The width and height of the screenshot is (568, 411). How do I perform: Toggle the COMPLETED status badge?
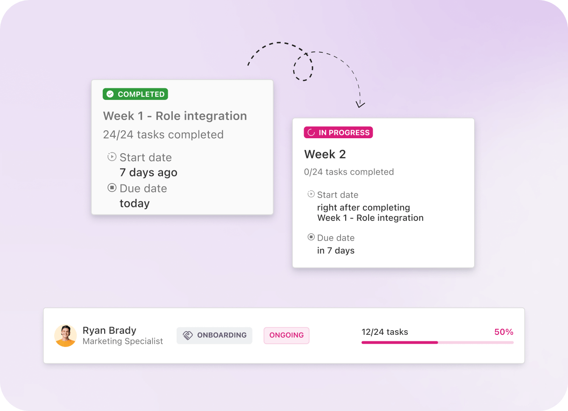point(135,94)
